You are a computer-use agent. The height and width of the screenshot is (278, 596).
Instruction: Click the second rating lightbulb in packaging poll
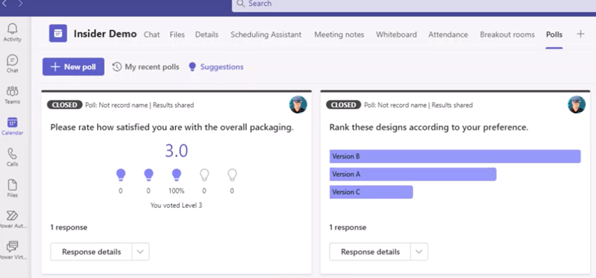[x=149, y=176]
